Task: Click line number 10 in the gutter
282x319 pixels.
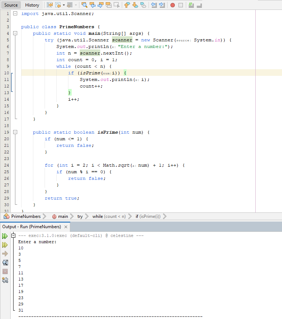Action: pos(7,73)
